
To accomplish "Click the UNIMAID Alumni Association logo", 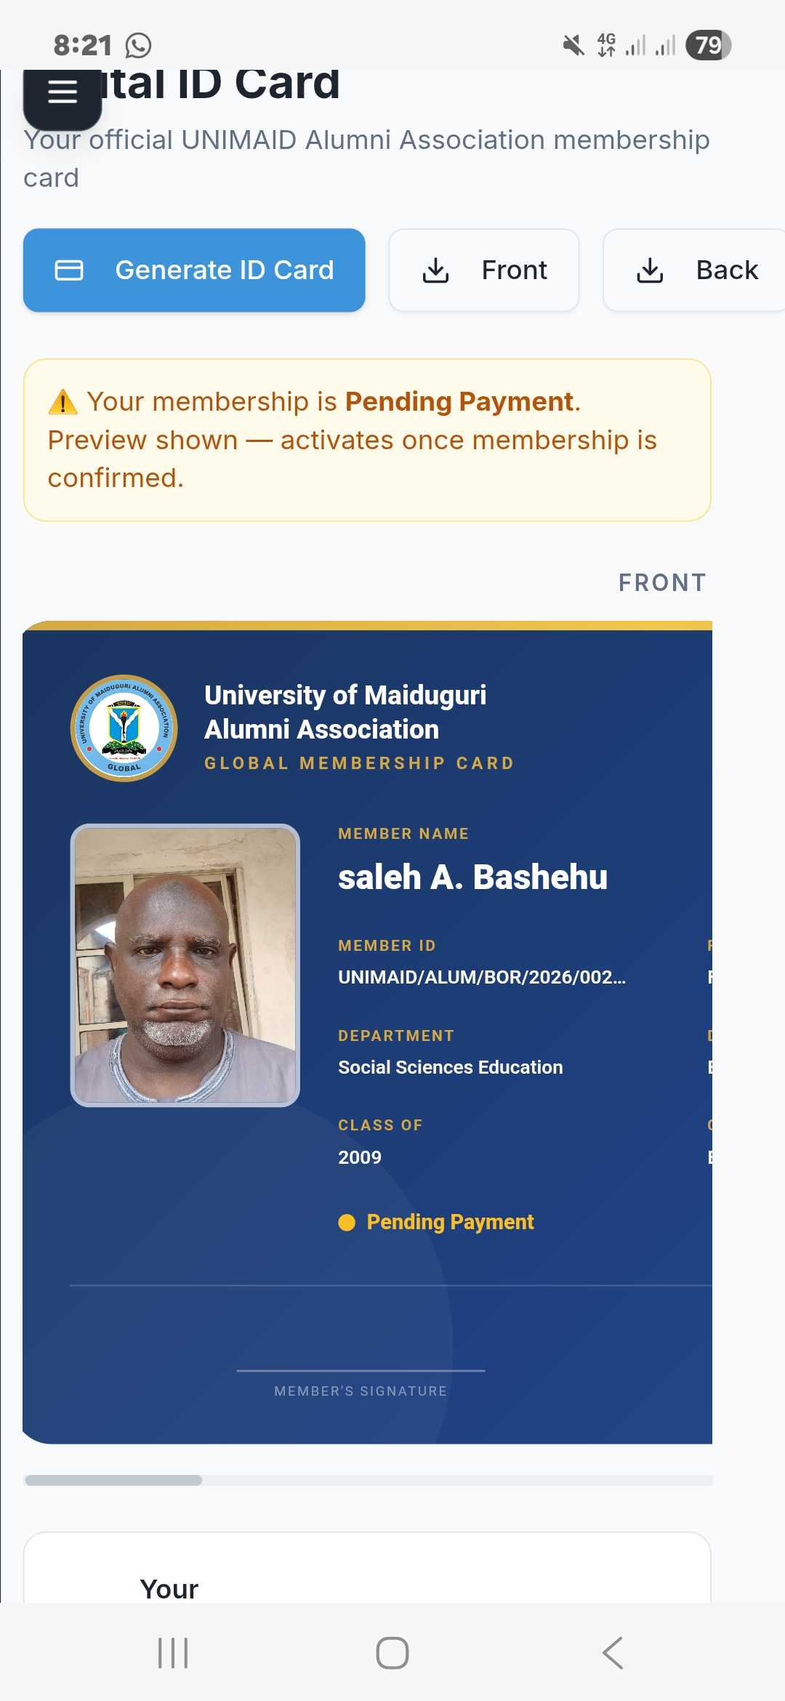I will coord(124,728).
